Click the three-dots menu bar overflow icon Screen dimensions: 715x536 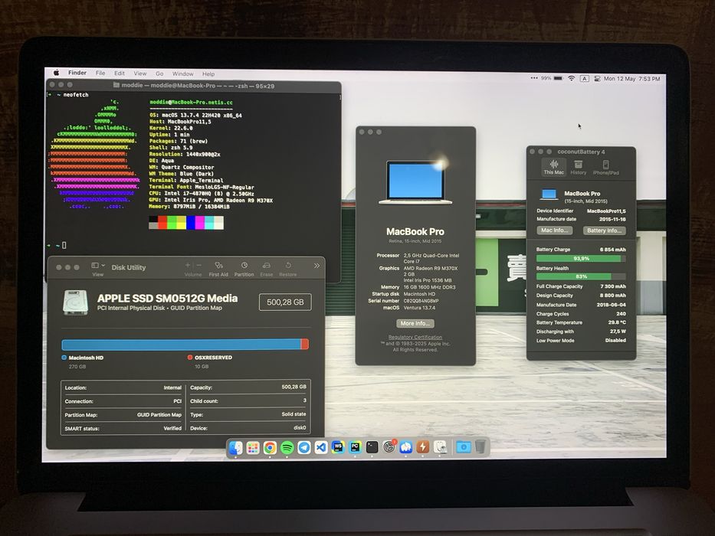[x=534, y=78]
